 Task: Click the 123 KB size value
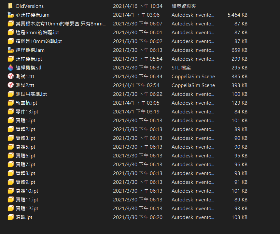[239, 103]
